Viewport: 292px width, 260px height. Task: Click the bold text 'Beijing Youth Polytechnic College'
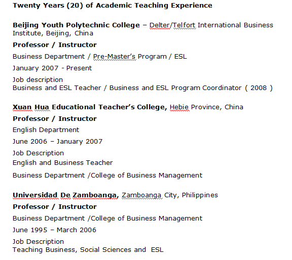tap(76, 25)
